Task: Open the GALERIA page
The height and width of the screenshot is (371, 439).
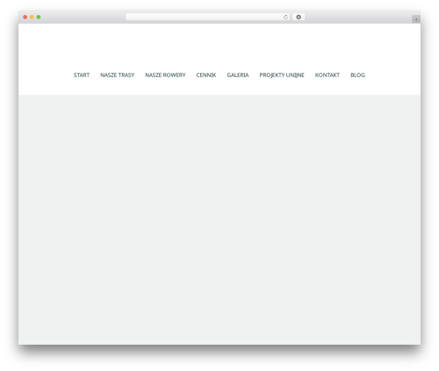Action: click(238, 75)
